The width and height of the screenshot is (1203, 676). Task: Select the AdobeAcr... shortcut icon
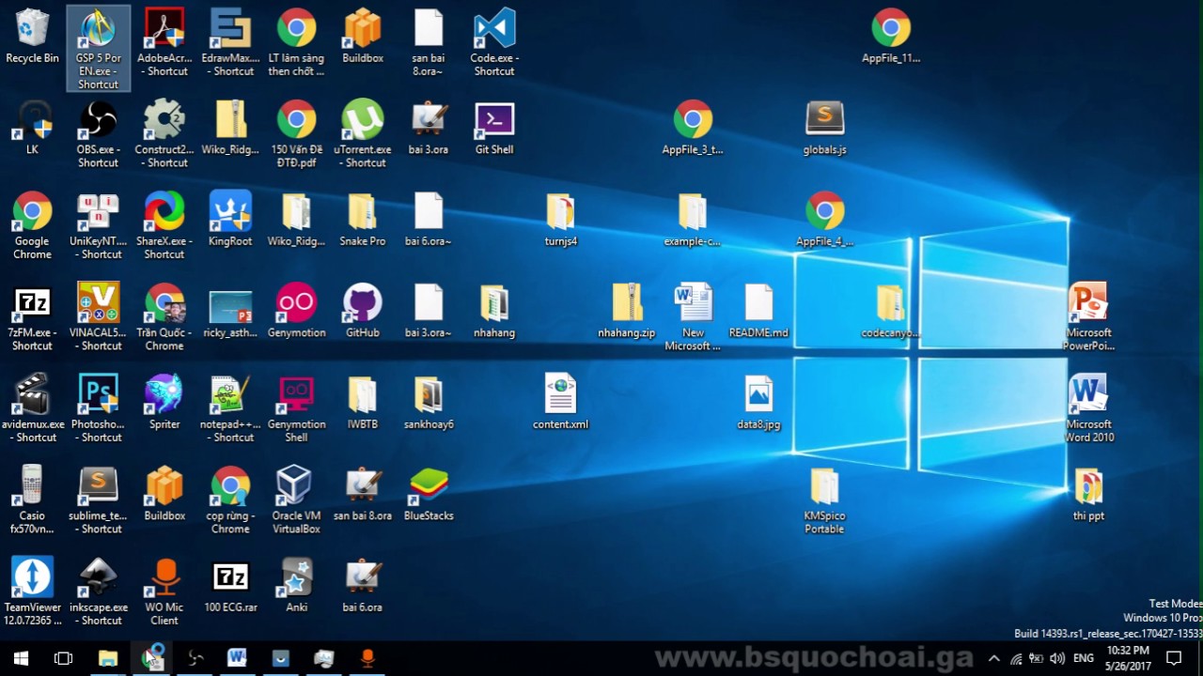pos(164,42)
